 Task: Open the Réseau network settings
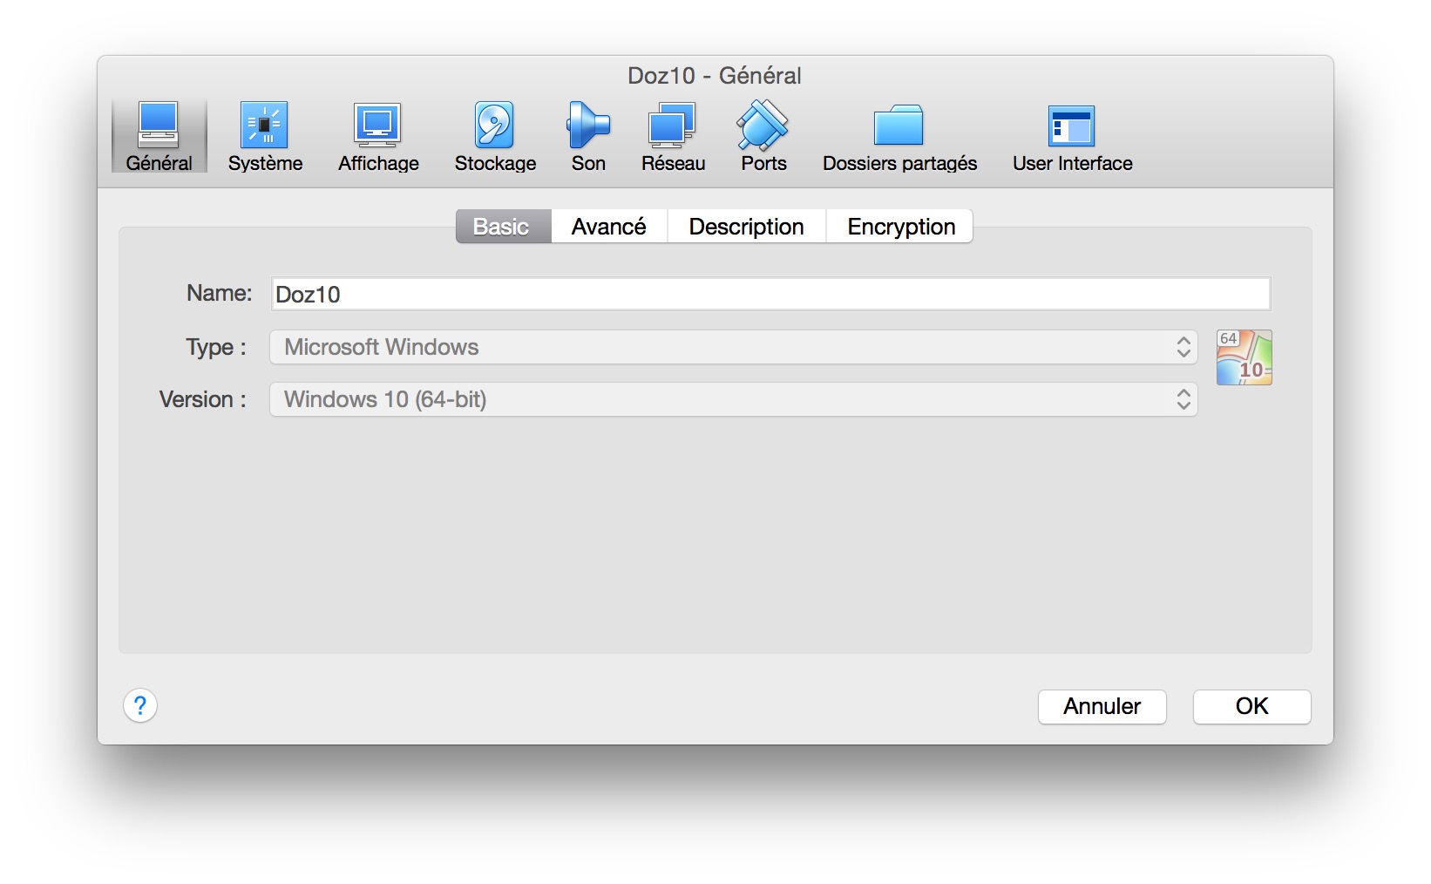673,136
